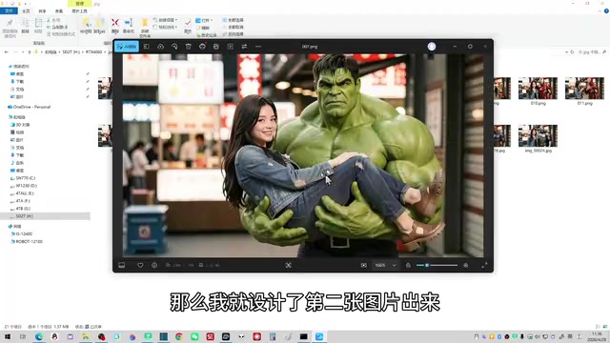The width and height of the screenshot is (610, 343).
Task: Switch to the View ribbon tab
Action: [59, 10]
